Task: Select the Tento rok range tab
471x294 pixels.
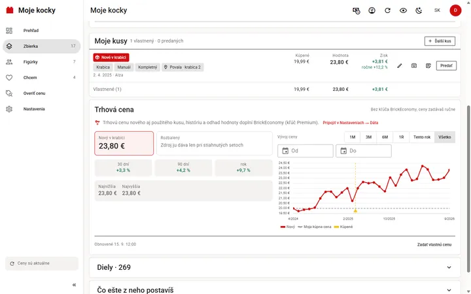Action: coord(422,137)
